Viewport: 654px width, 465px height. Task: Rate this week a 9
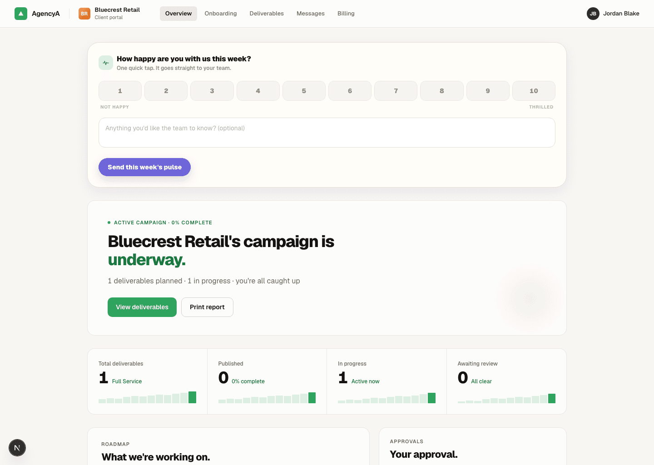488,91
